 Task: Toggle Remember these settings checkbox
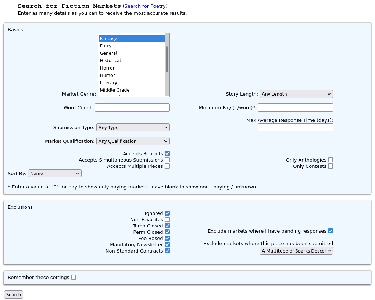[x=74, y=277]
